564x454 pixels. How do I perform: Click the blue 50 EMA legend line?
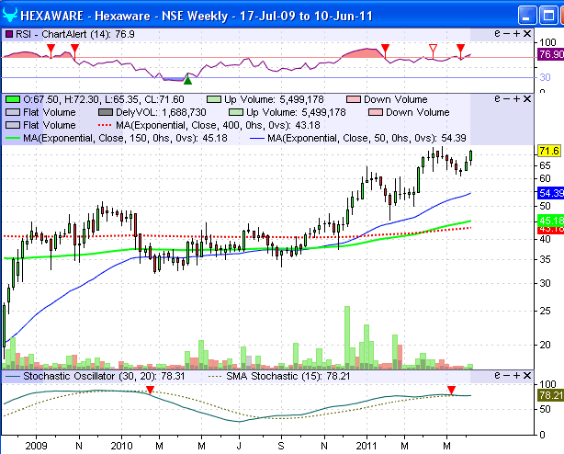coord(257,138)
